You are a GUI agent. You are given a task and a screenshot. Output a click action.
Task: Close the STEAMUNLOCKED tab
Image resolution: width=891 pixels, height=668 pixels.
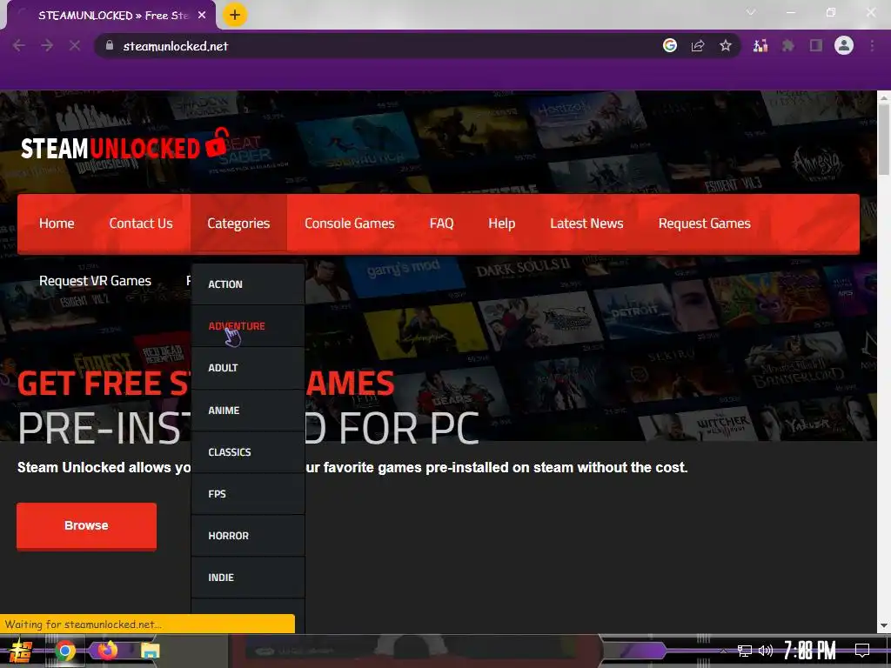(202, 16)
